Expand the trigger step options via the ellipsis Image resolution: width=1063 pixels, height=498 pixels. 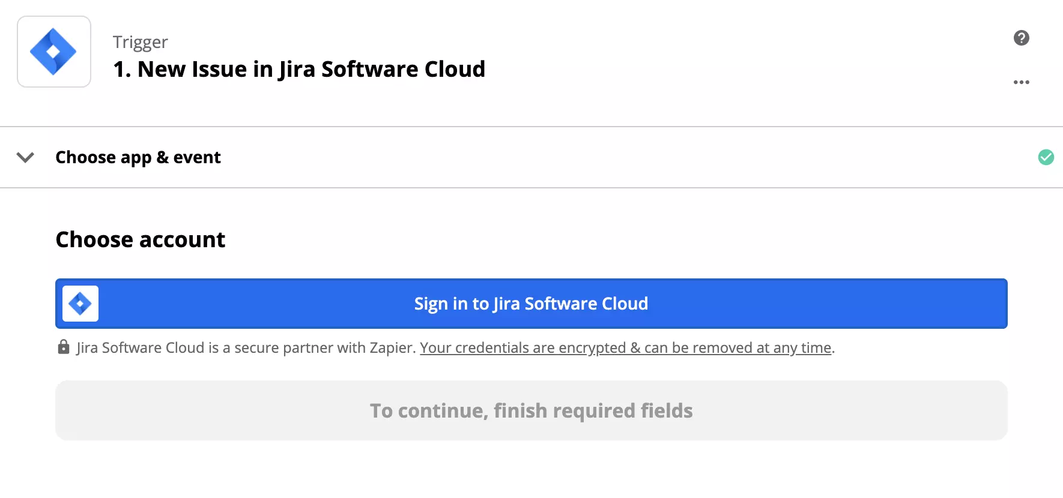[1021, 82]
